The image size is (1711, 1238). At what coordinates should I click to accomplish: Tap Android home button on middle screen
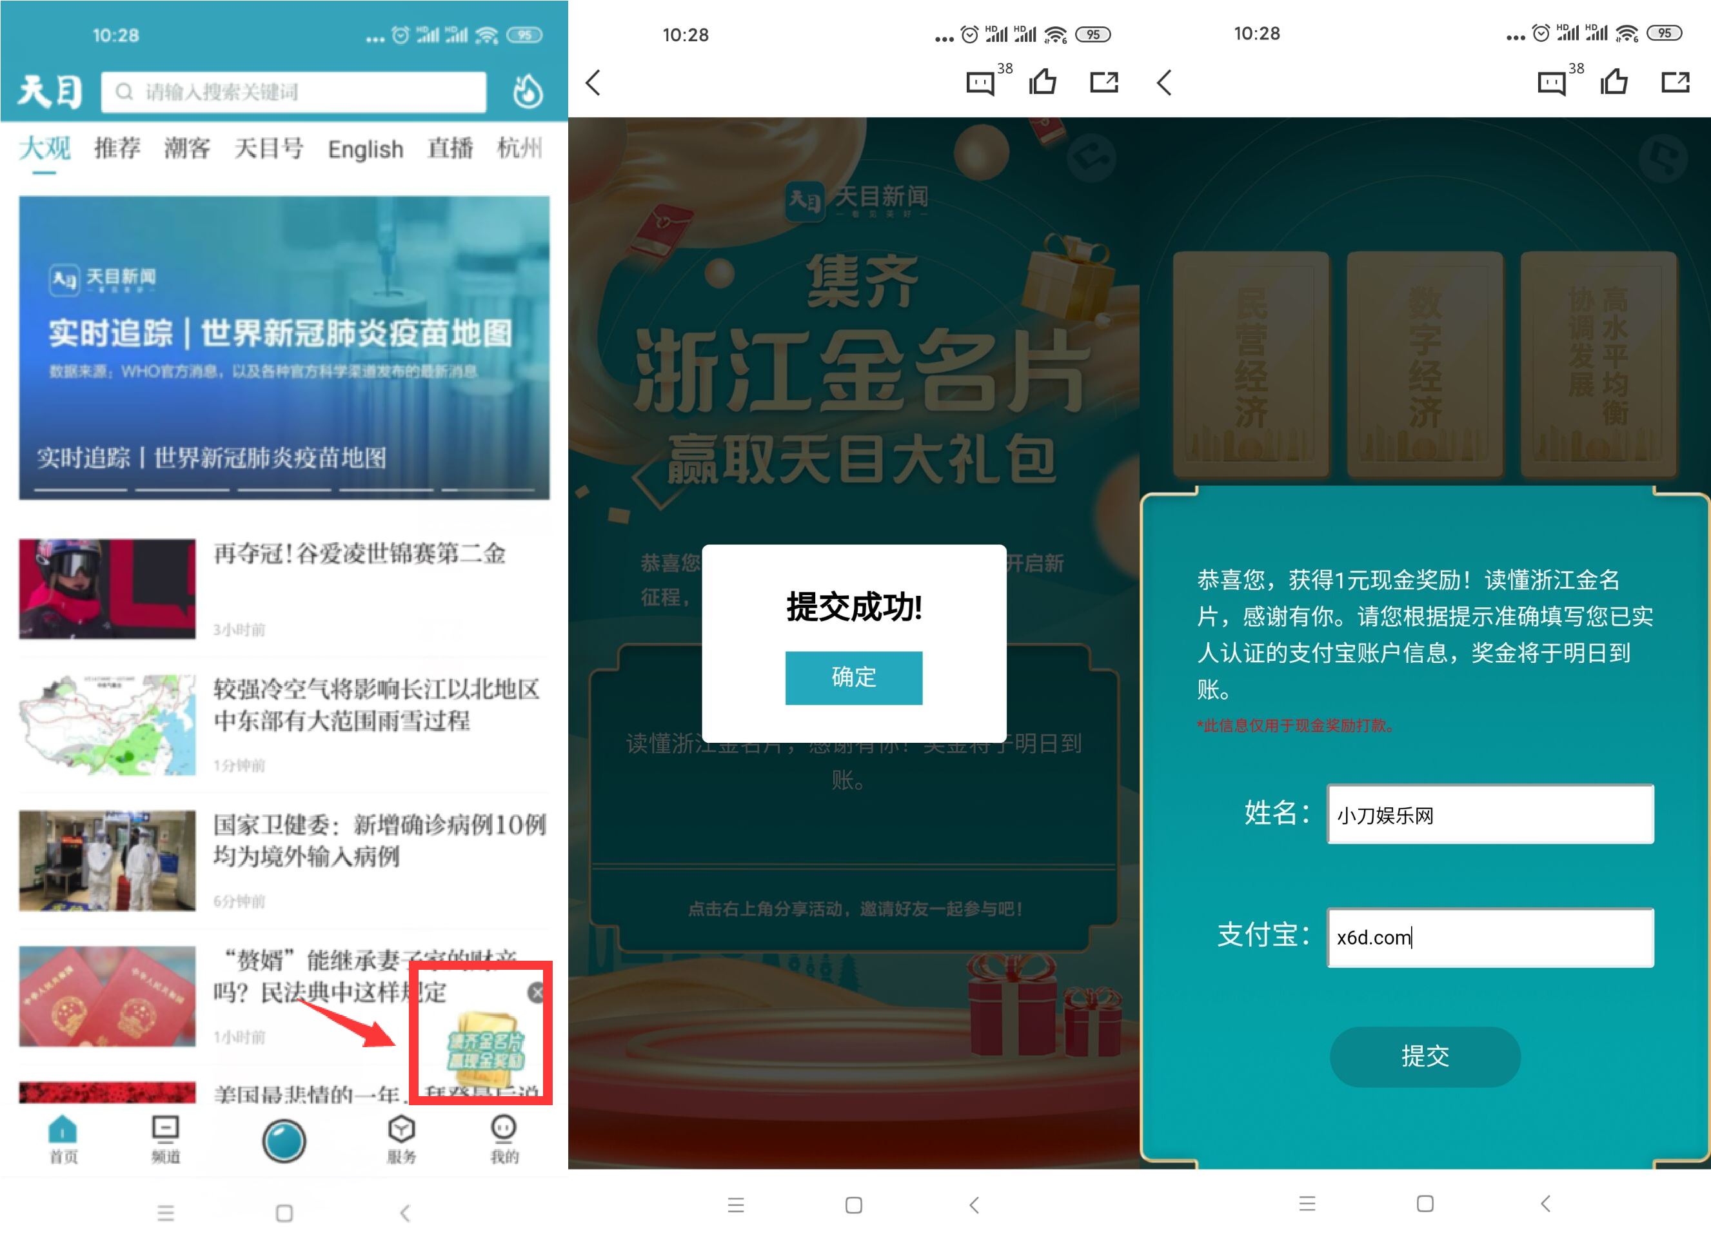(854, 1205)
